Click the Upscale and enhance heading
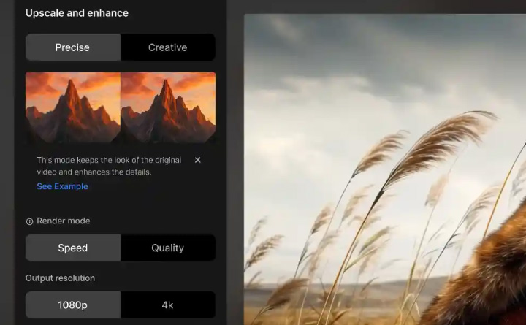This screenshot has height=325, width=526. pyautogui.click(x=77, y=13)
